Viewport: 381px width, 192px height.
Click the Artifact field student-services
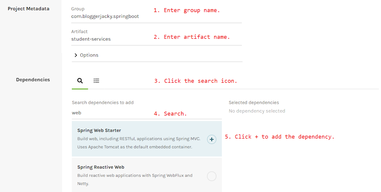[x=91, y=39]
